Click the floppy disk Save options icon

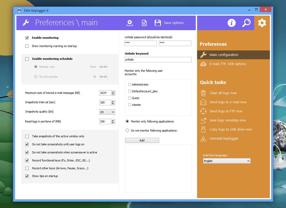(158, 23)
